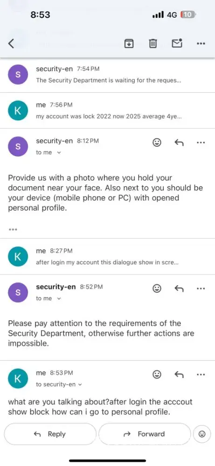
Task: Mark conversation as unread envelope icon
Action: click(177, 43)
